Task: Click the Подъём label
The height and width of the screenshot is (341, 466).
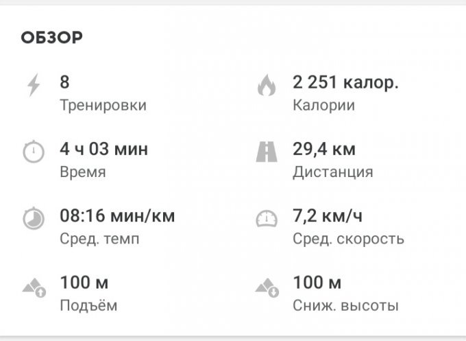Action: click(x=88, y=305)
